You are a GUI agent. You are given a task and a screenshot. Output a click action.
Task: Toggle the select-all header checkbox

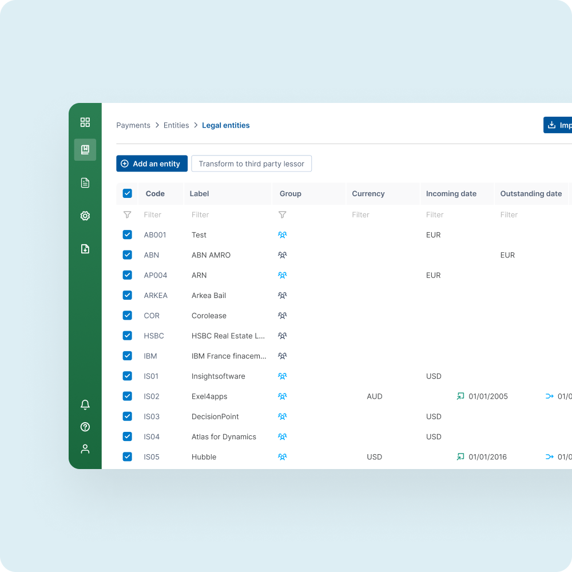pyautogui.click(x=128, y=193)
